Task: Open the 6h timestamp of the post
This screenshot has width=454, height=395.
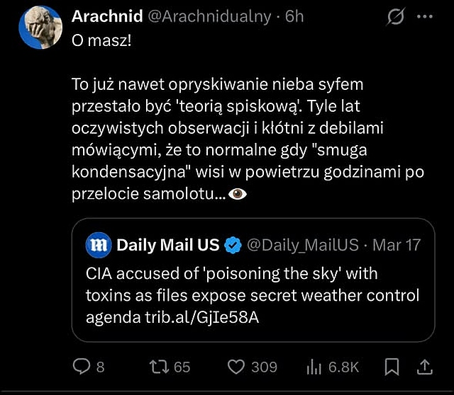Action: click(x=294, y=16)
